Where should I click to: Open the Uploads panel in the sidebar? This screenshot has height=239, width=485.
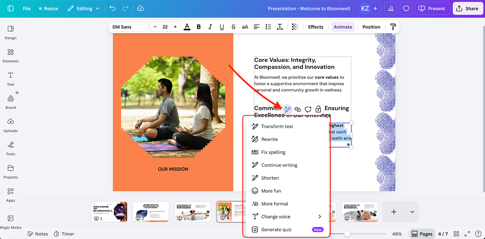pos(11,125)
